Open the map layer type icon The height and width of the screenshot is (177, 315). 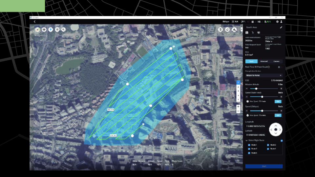click(x=37, y=29)
